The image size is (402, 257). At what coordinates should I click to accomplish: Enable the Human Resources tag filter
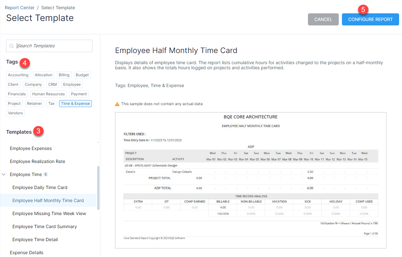click(x=48, y=94)
